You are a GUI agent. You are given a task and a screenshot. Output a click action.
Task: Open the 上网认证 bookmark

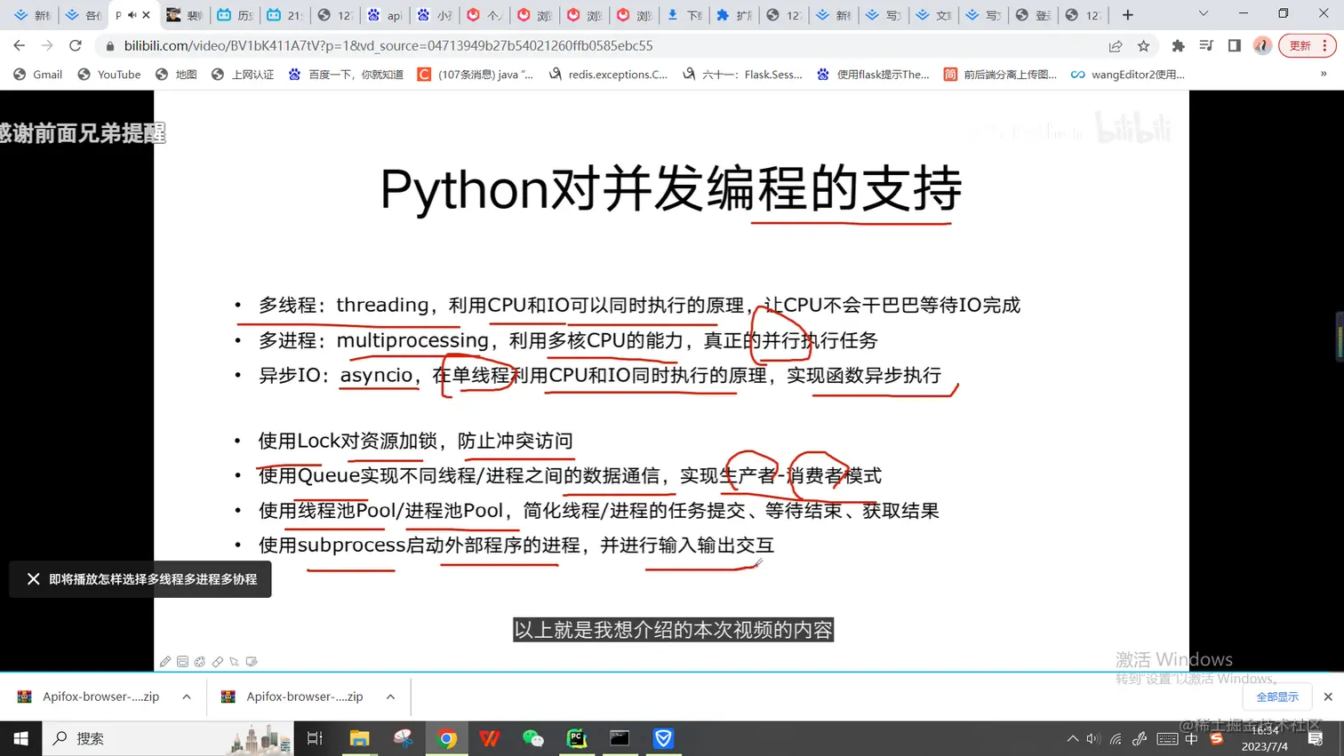point(243,75)
